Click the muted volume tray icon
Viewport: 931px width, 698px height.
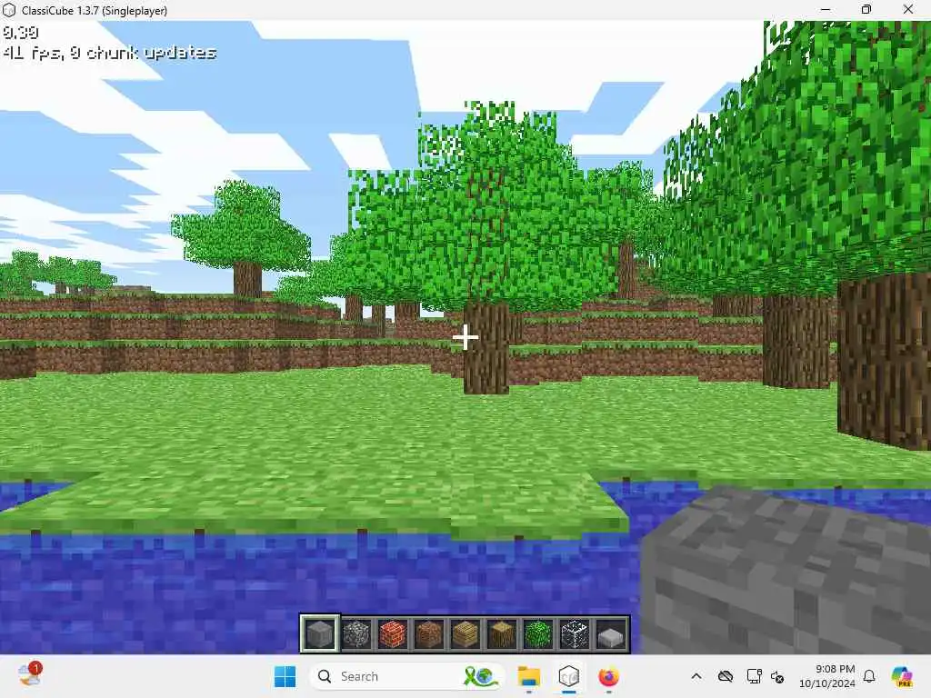pos(777,676)
